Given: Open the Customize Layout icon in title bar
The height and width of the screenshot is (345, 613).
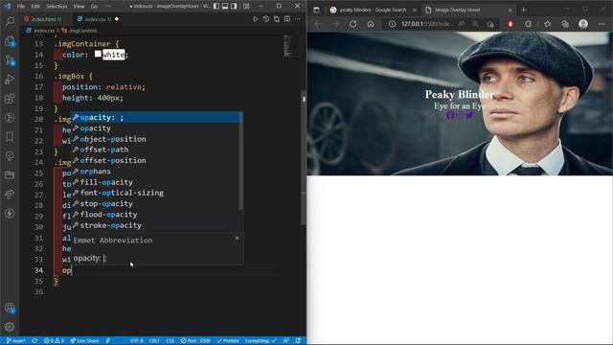Looking at the screenshot, I should [246, 6].
